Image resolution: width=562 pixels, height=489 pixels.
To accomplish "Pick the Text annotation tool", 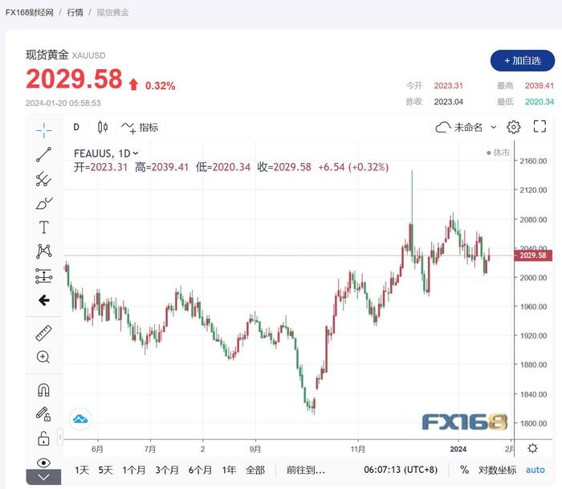I will click(x=43, y=227).
